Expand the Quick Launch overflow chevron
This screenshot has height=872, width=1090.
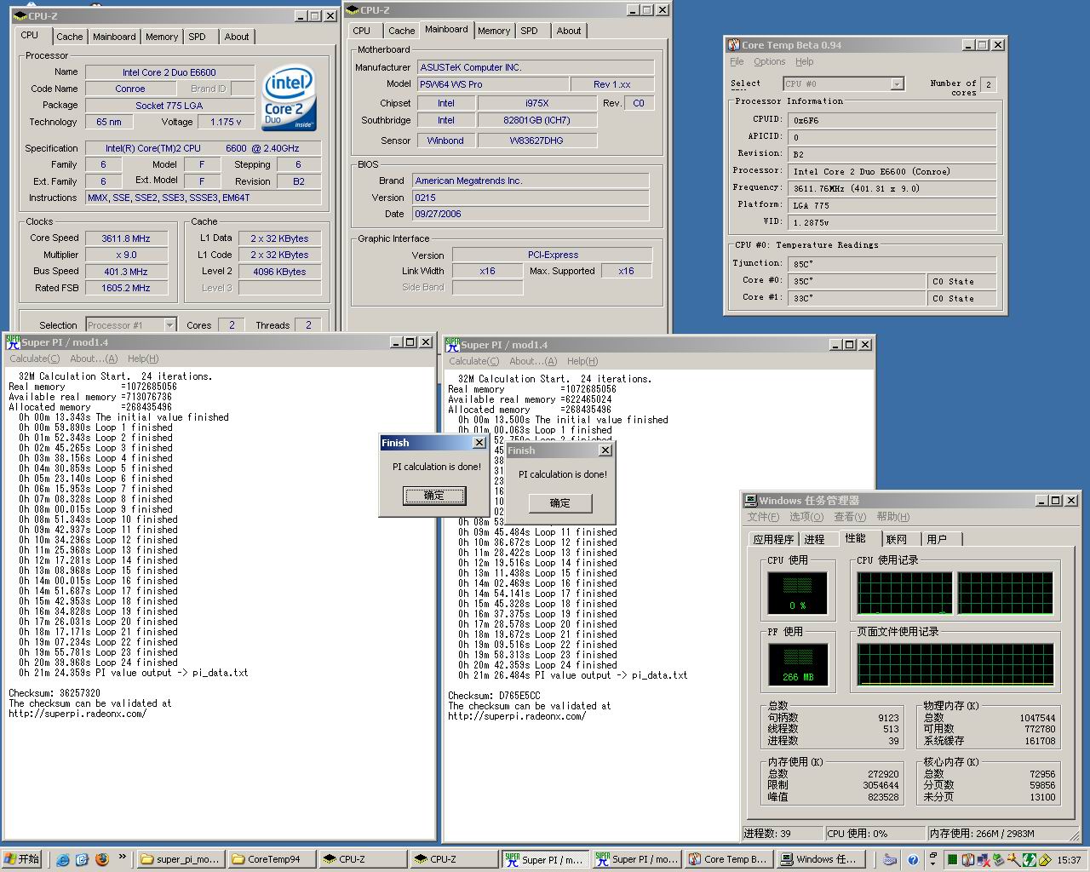coord(122,857)
